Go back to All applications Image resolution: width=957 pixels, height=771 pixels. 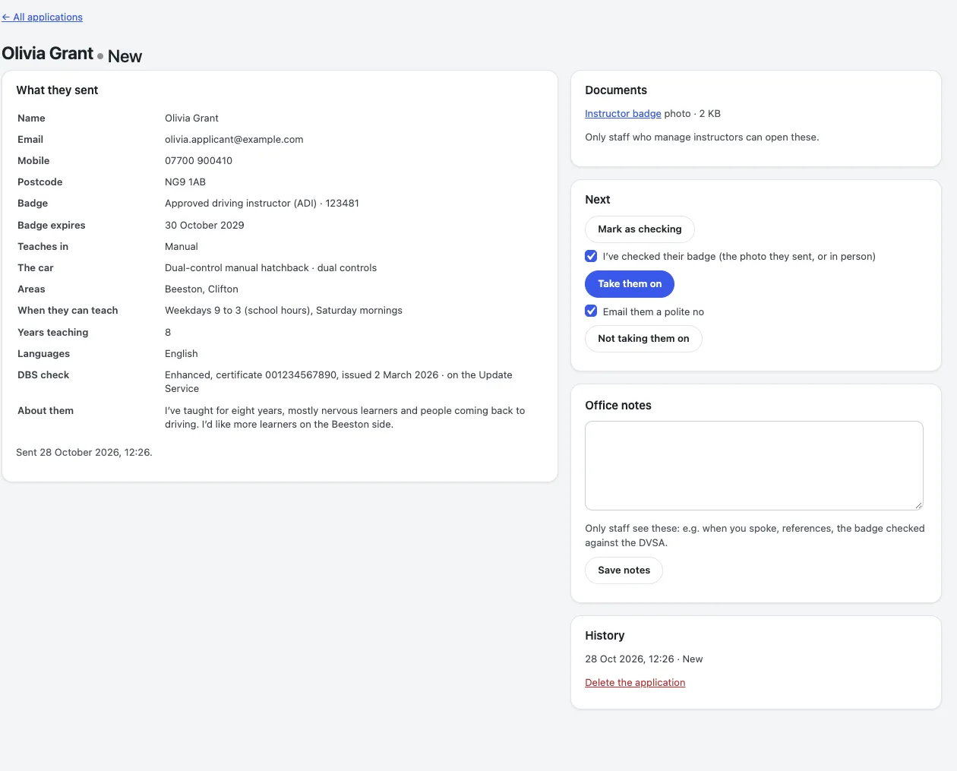pos(42,17)
